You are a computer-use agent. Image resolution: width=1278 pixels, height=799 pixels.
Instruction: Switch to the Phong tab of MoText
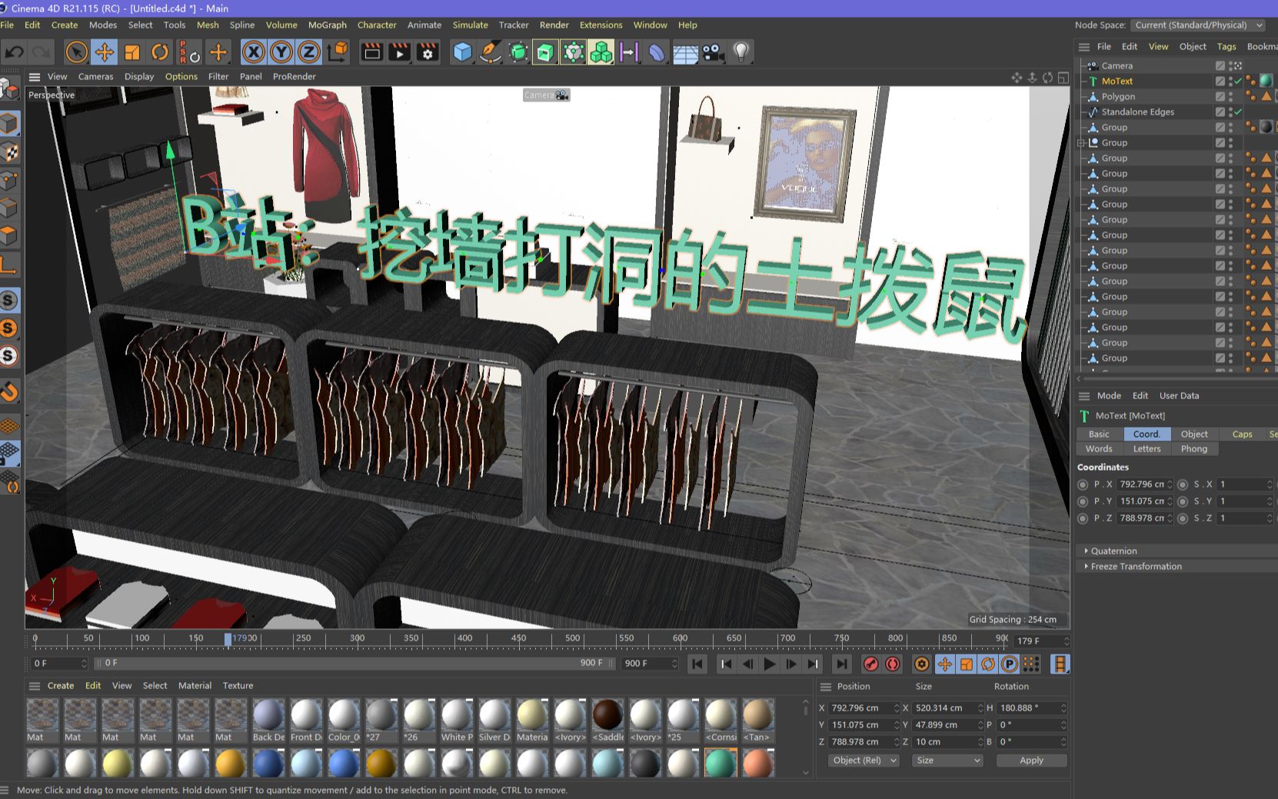coord(1193,448)
